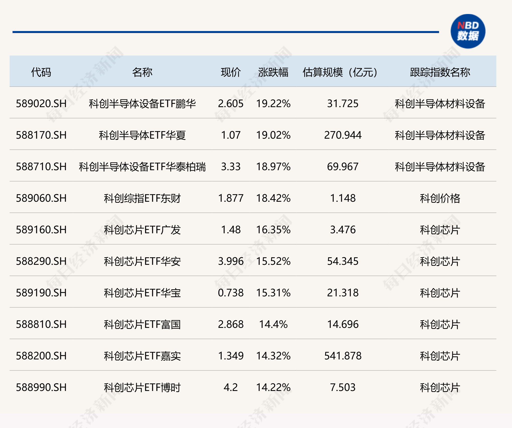Click scale value 270.944
The height and width of the screenshot is (428, 512).
pos(343,135)
